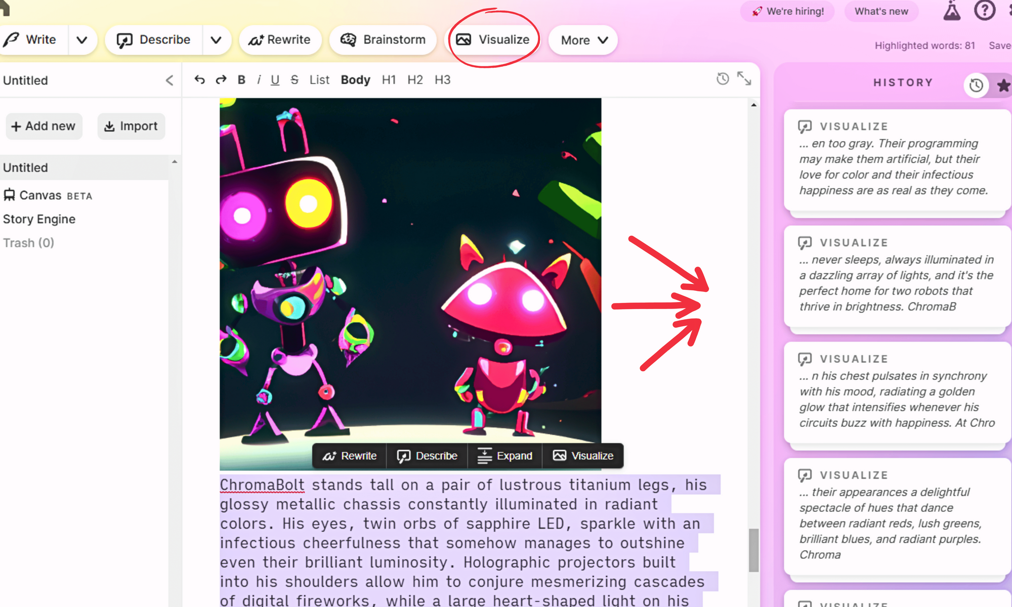Apply H1 heading style
Viewport: 1012px width, 607px height.
pos(389,80)
